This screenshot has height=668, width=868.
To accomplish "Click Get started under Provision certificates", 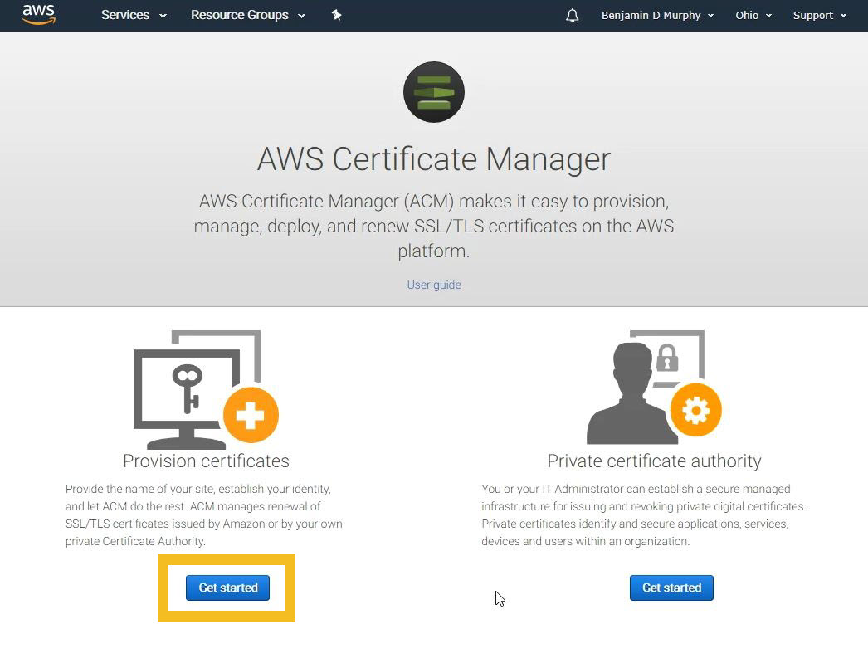I will [227, 588].
